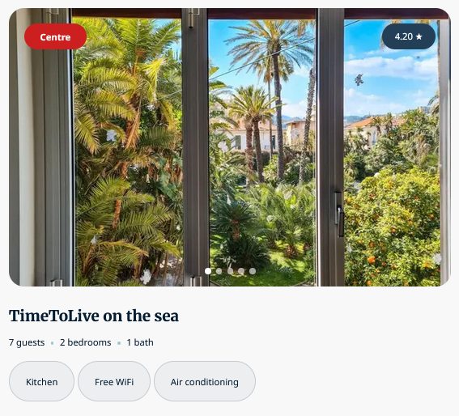Jump to the second photo carousel dot
The height and width of the screenshot is (416, 459).
[219, 271]
